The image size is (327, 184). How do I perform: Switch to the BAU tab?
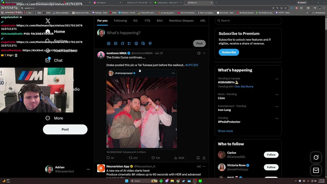pyautogui.click(x=160, y=20)
